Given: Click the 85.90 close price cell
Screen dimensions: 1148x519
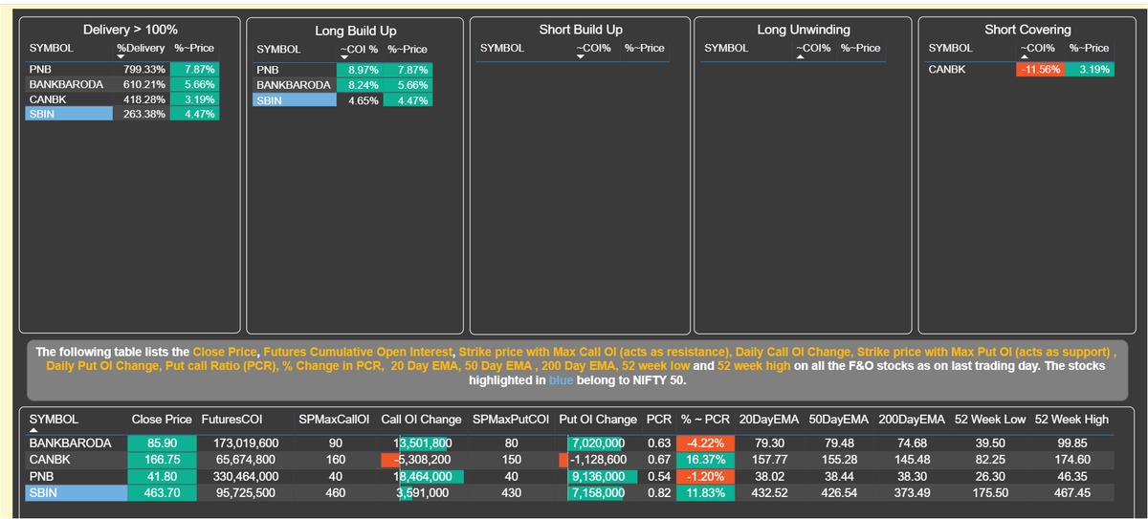Looking at the screenshot, I should coord(162,443).
